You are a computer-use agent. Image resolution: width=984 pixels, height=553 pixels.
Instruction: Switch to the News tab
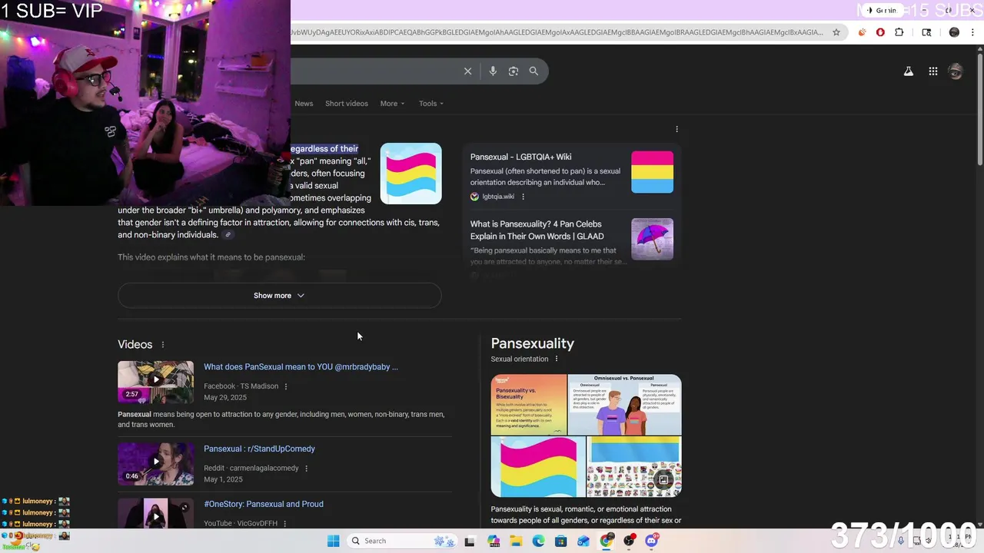(304, 104)
